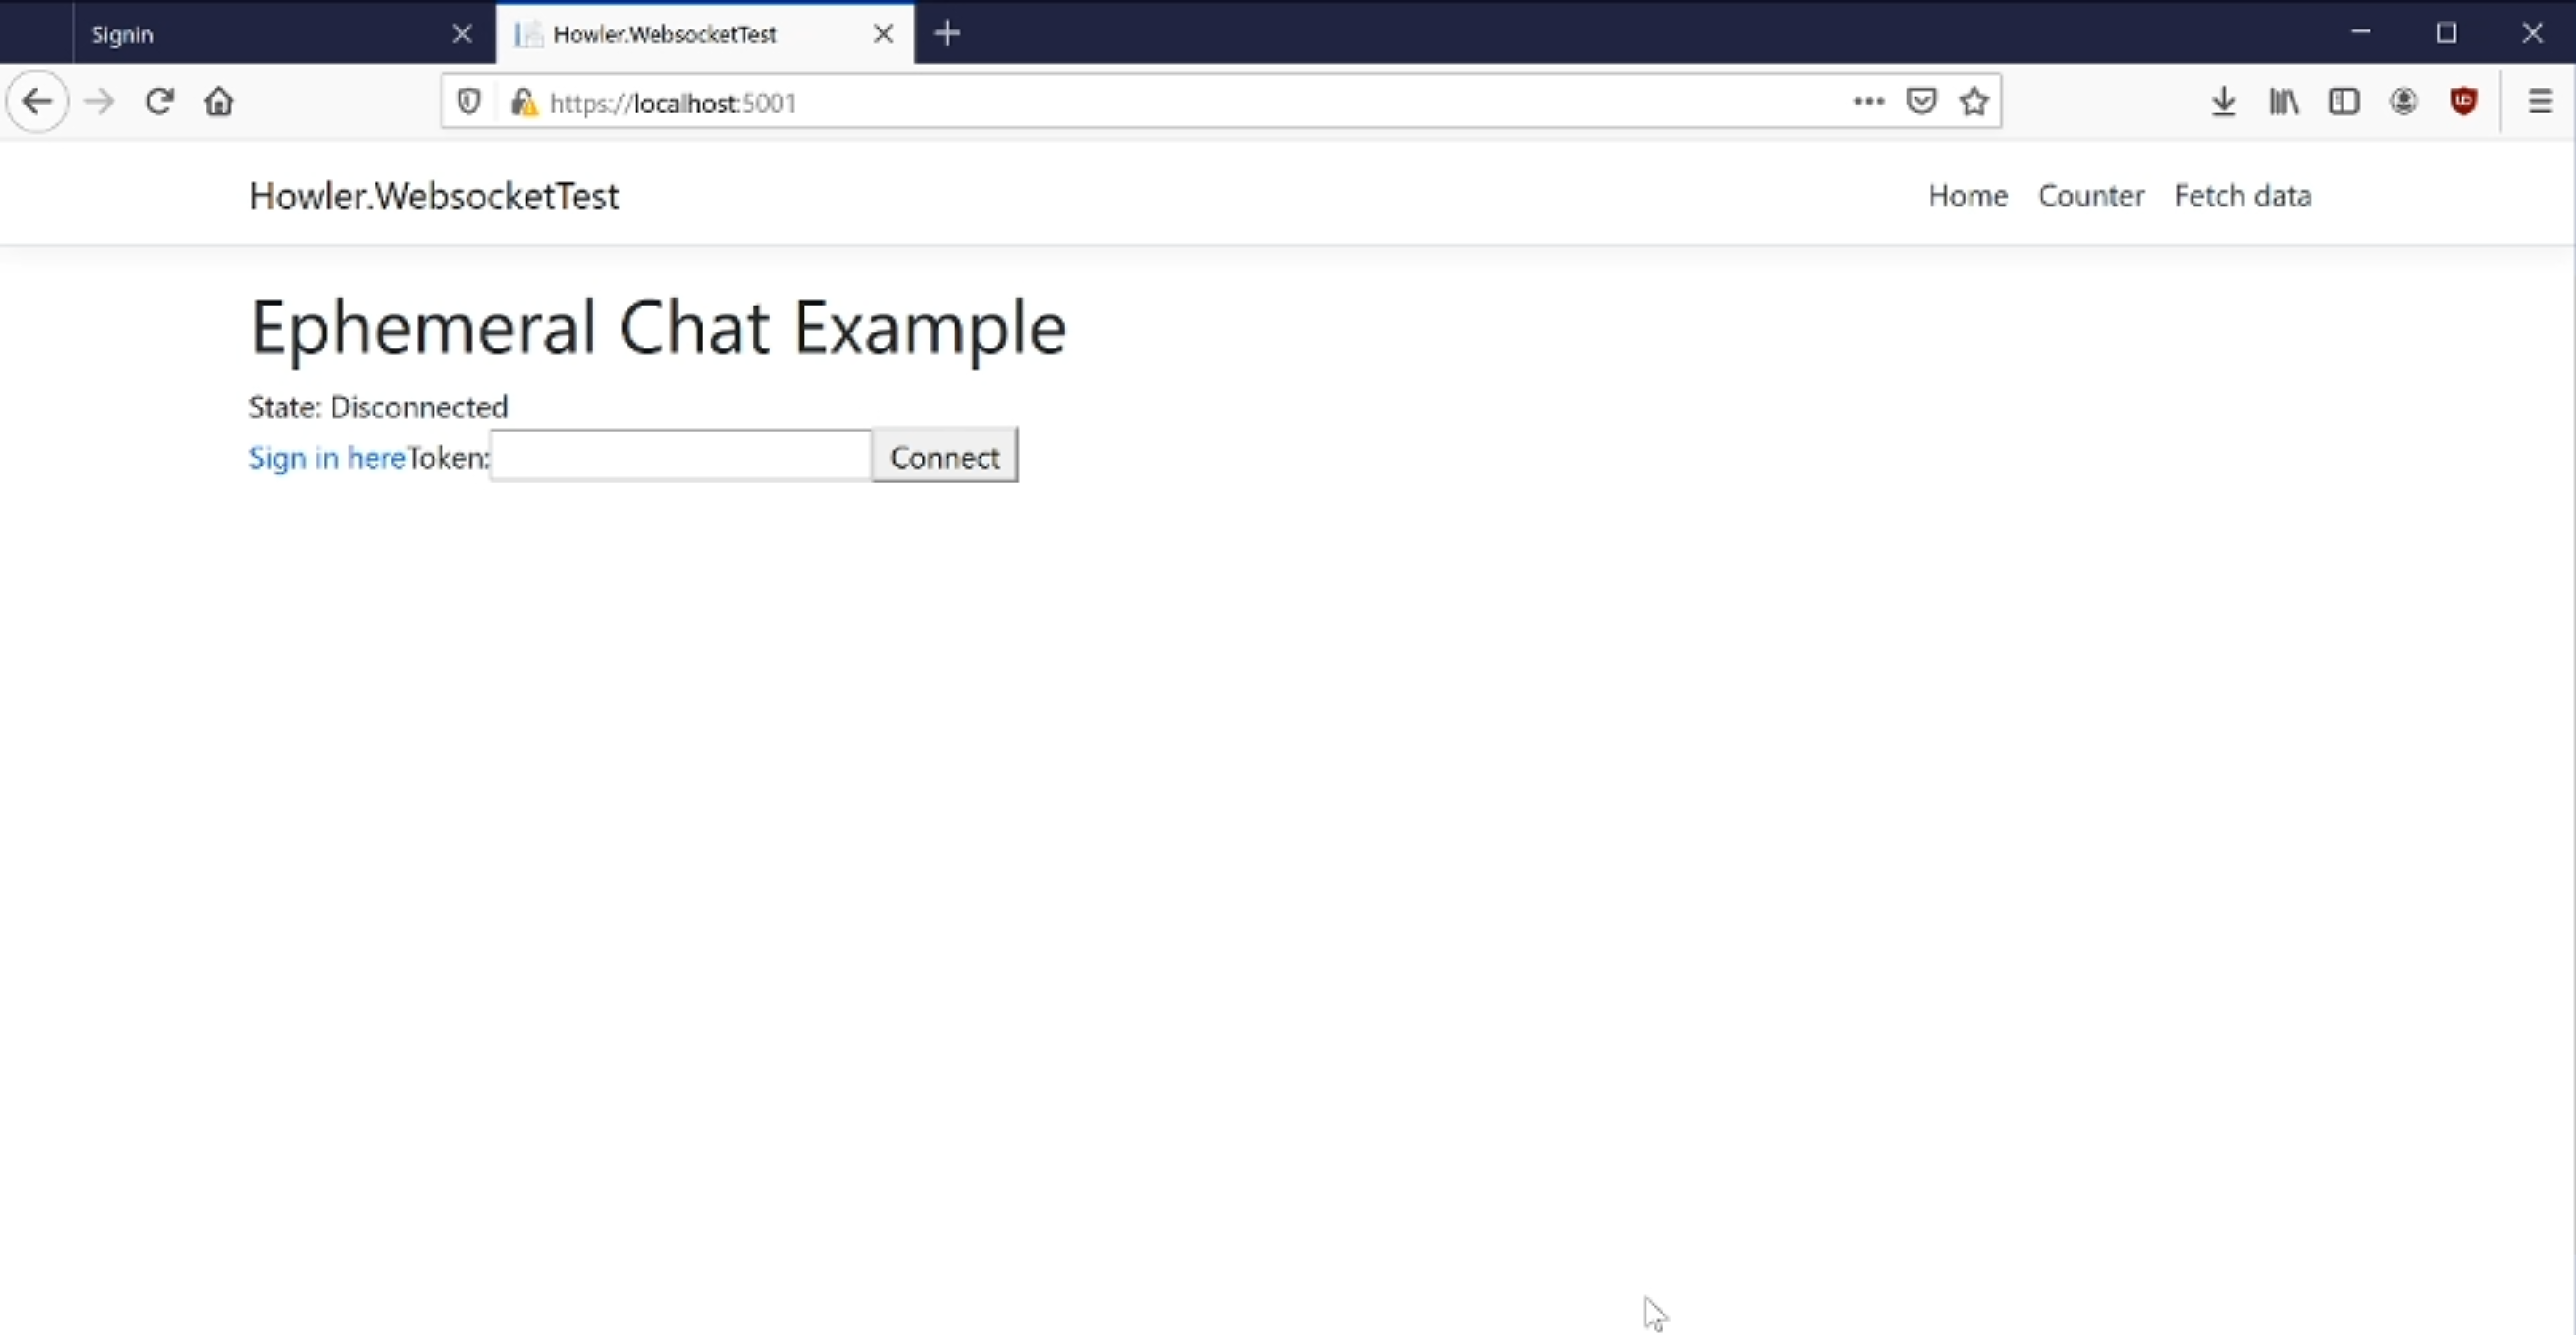The image size is (2576, 1335).
Task: Open the Fetch data page
Action: (2243, 196)
